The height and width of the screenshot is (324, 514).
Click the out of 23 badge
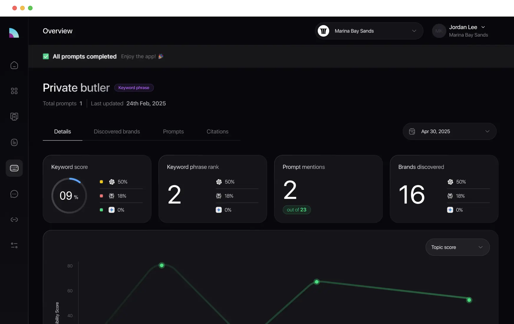pos(296,210)
